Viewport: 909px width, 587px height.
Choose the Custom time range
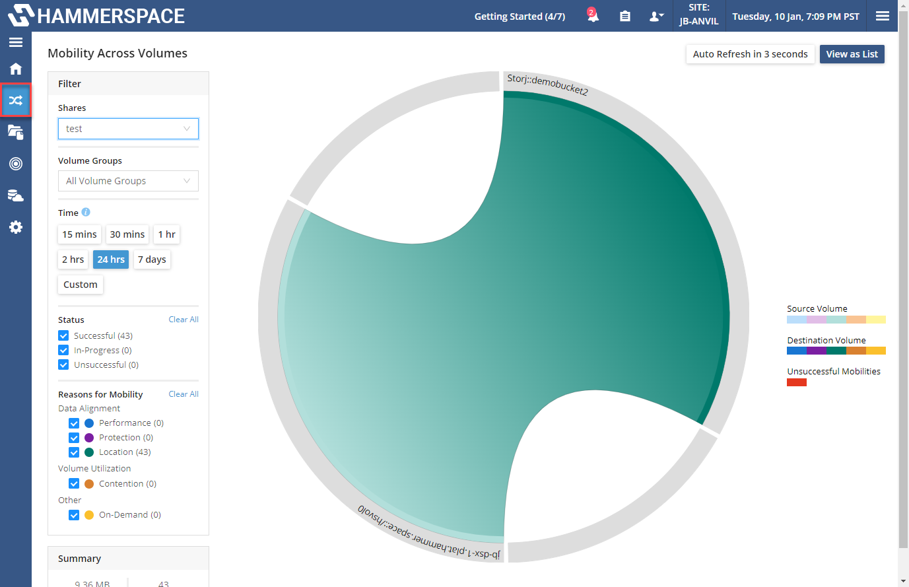click(x=81, y=285)
